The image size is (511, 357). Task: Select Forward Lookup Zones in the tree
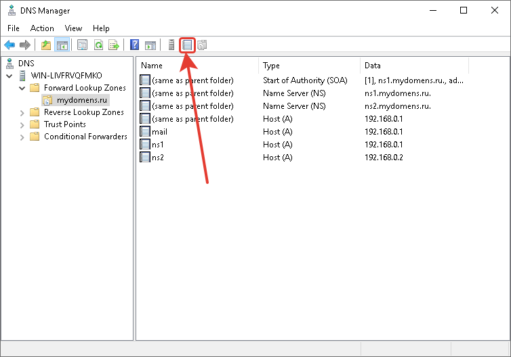85,88
